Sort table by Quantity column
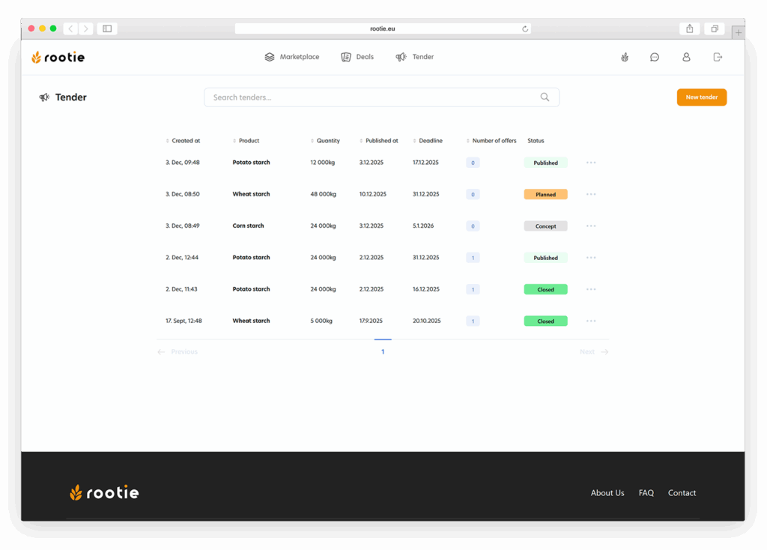 pos(327,141)
